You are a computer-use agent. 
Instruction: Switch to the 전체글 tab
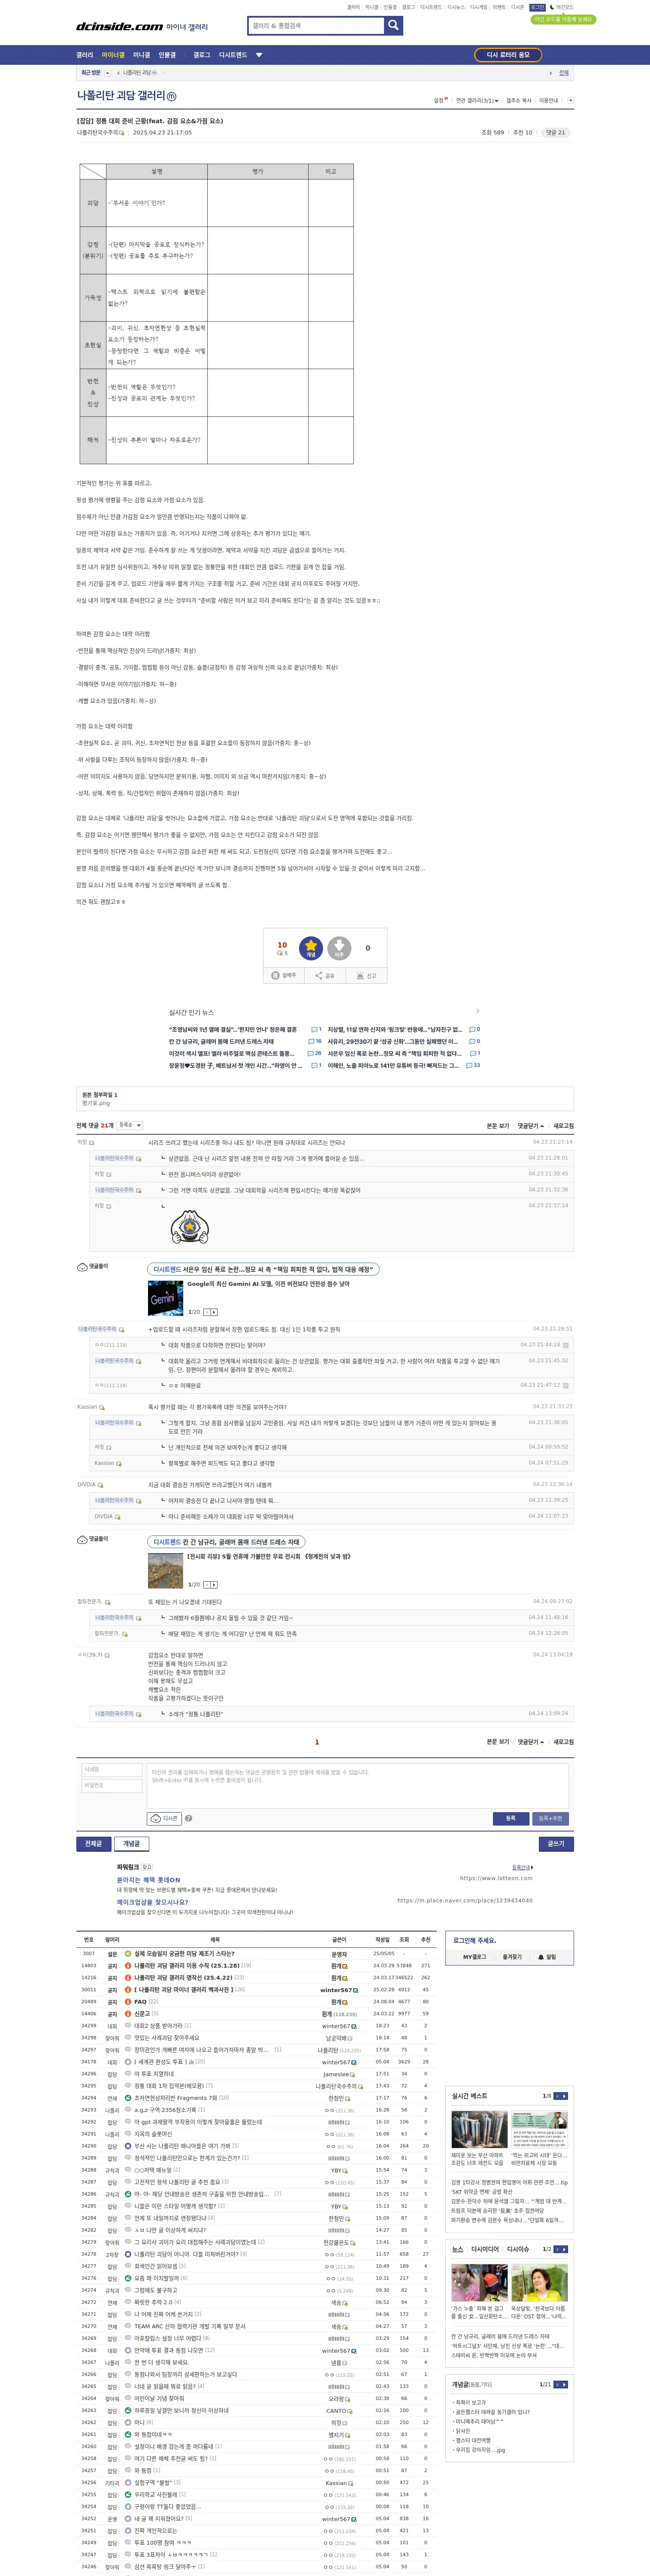click(x=93, y=1843)
